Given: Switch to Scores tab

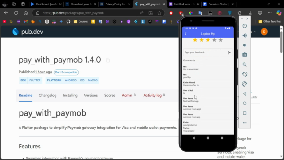Looking at the screenshot, I should (x=110, y=96).
